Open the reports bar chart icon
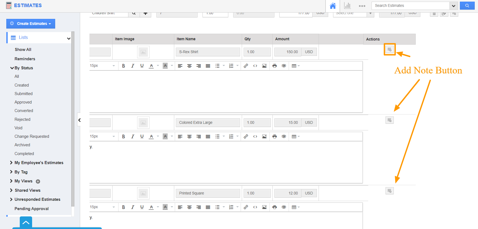The image size is (478, 229). pos(347,6)
